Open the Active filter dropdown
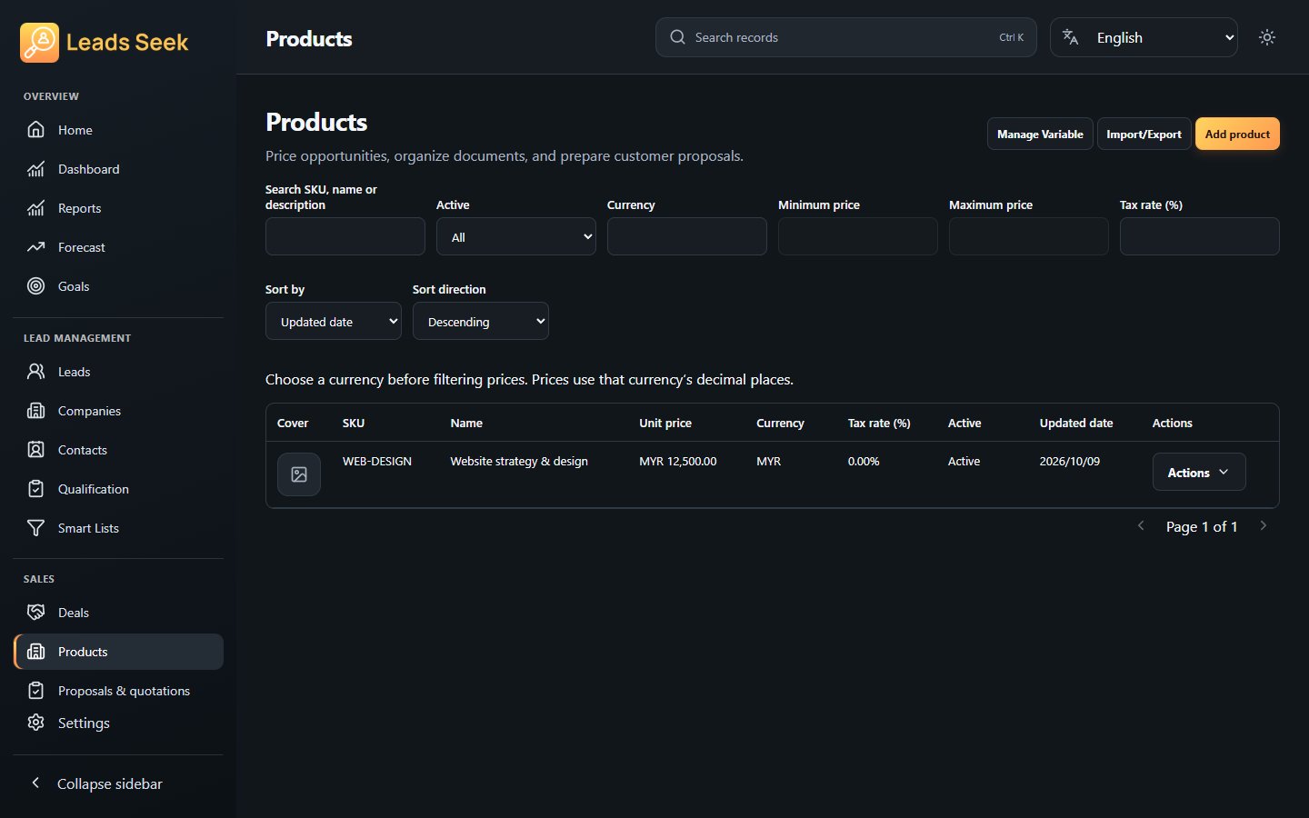This screenshot has height=818, width=1309. [x=516, y=237]
